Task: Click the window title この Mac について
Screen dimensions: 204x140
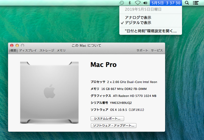Action: [x=87, y=46]
